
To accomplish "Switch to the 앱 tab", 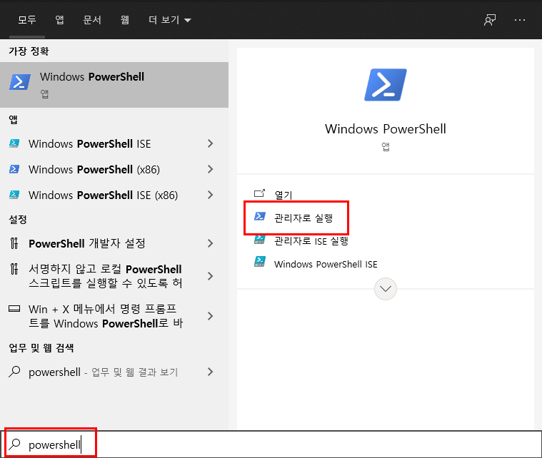I will tap(59, 20).
